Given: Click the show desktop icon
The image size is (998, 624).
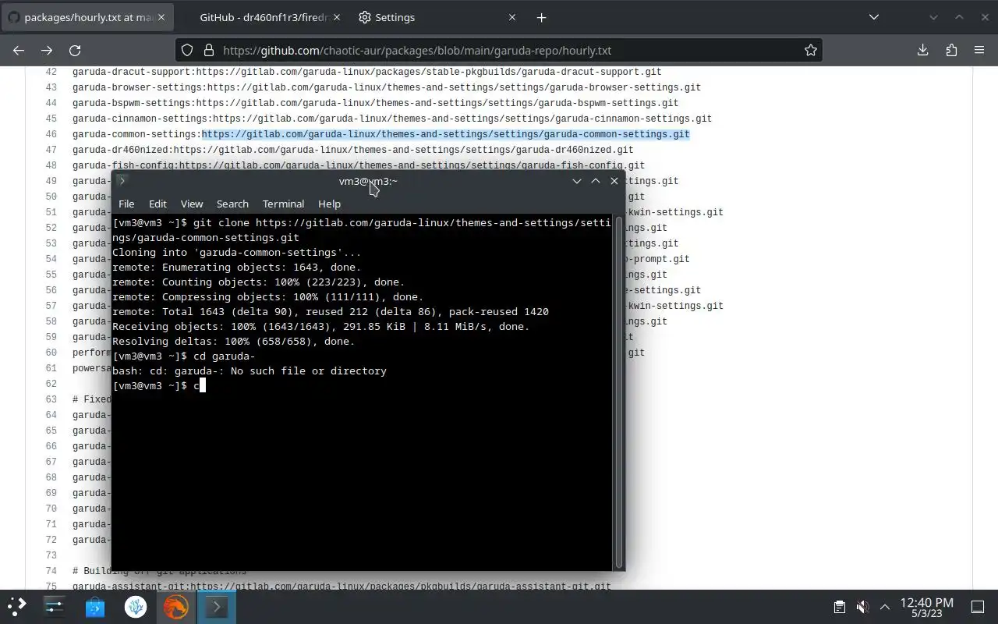Looking at the screenshot, I should [x=978, y=607].
